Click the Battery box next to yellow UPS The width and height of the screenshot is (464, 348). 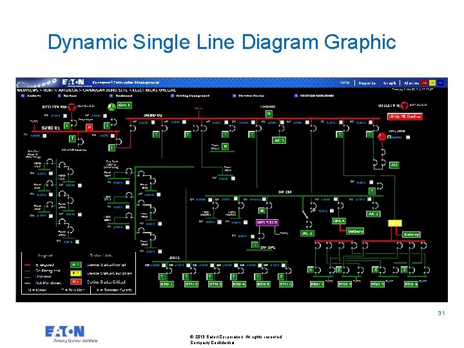click(411, 235)
